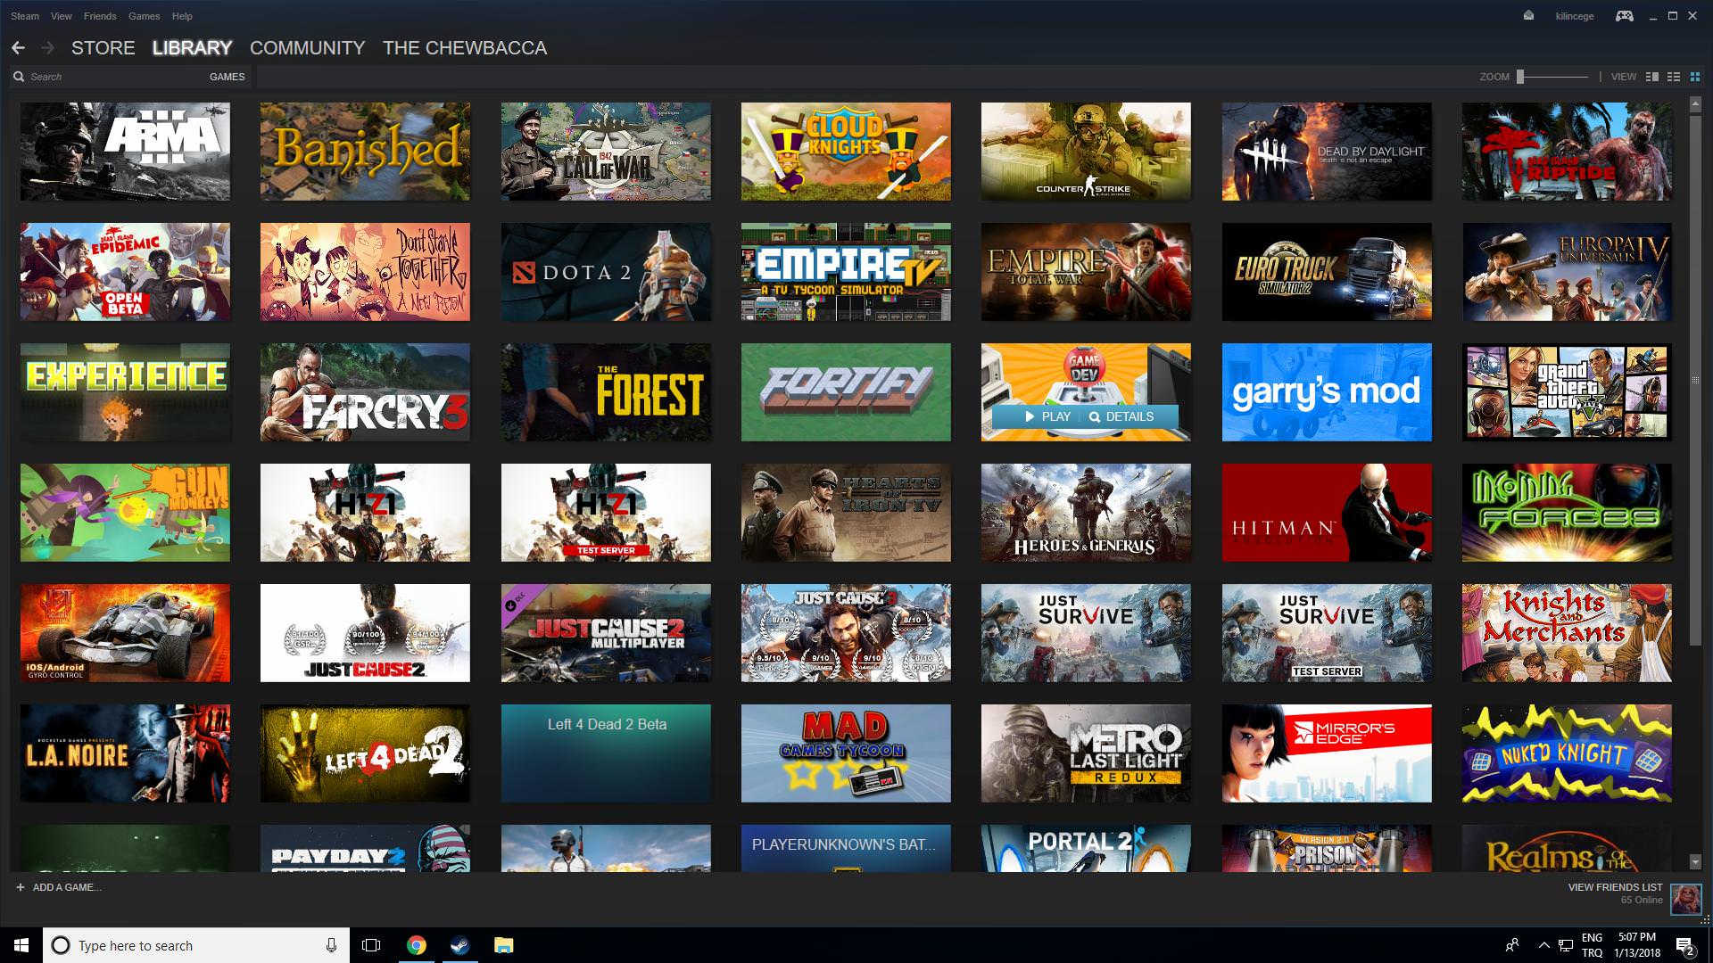The width and height of the screenshot is (1713, 963).
Task: Open the Friends menu
Action: point(100,16)
